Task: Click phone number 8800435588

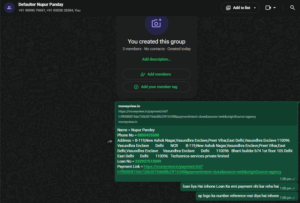Action: point(148,135)
